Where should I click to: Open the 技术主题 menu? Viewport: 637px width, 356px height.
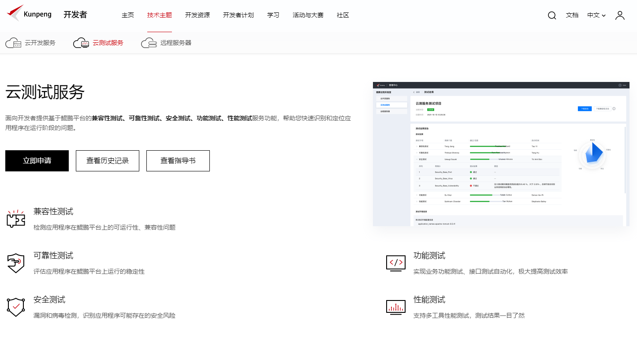160,15
